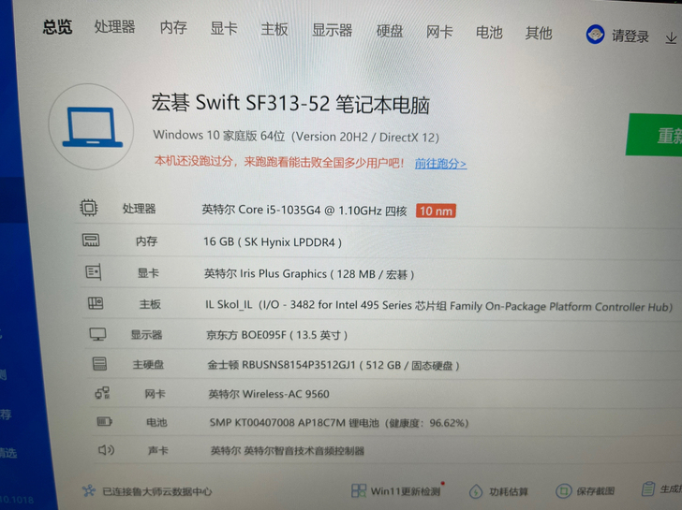Screen dimensions: 682x510
Task: Switch to the 显示器 tab
Action: [x=332, y=30]
